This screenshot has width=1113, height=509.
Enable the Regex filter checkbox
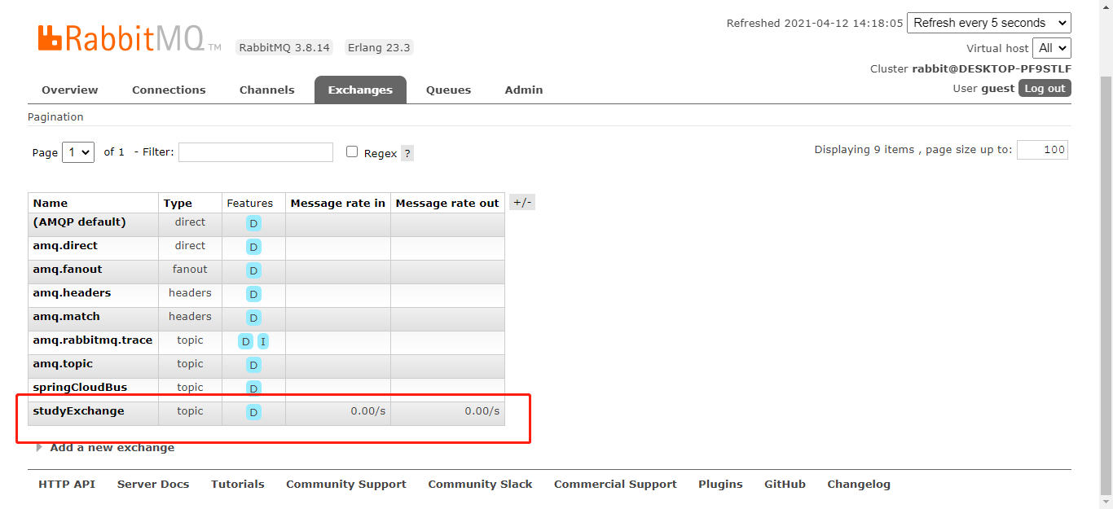(x=352, y=151)
